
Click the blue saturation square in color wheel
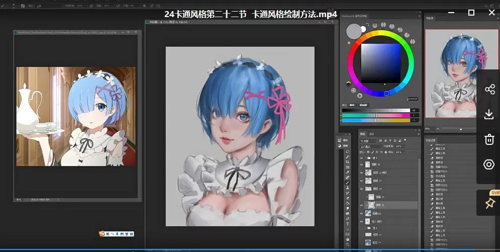pyautogui.click(x=381, y=63)
